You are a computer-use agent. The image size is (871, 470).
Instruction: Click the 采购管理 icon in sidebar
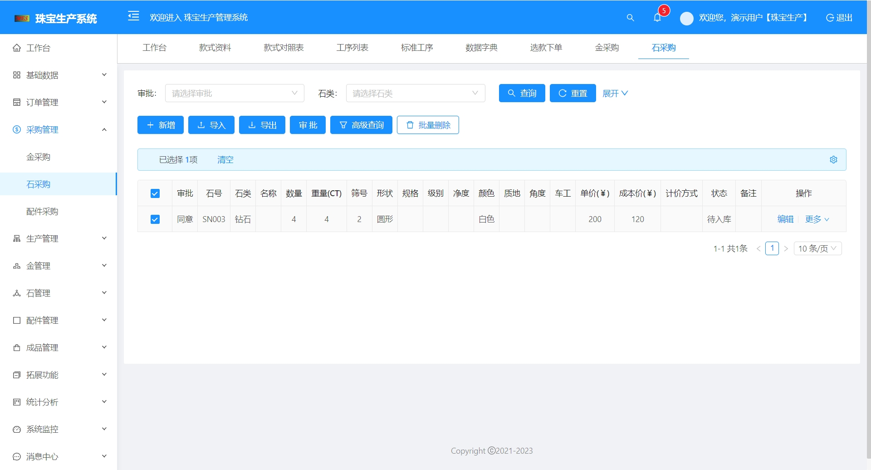(16, 129)
